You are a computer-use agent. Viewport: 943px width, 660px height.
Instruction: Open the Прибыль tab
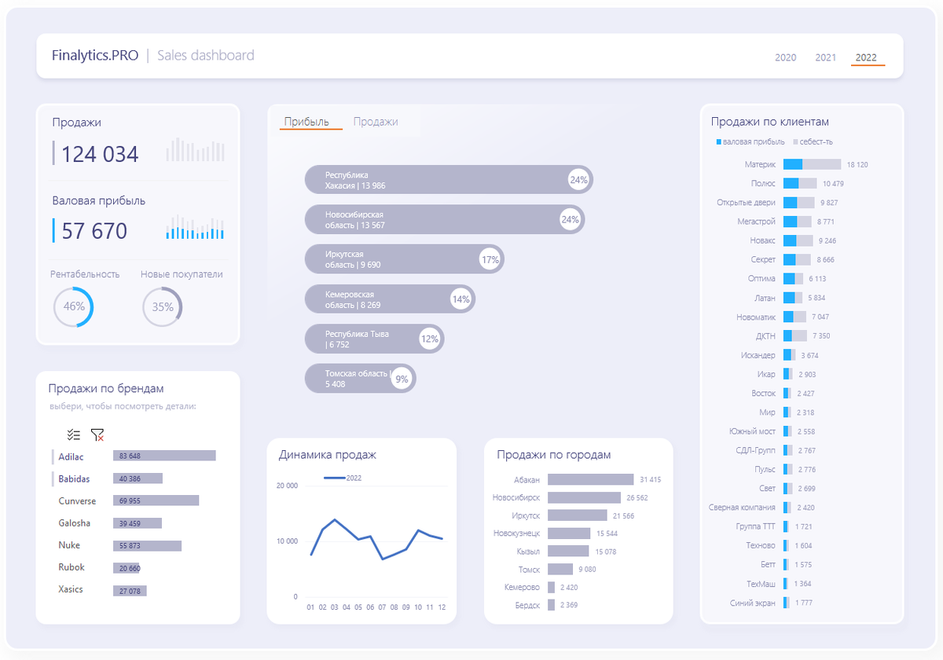(x=306, y=122)
